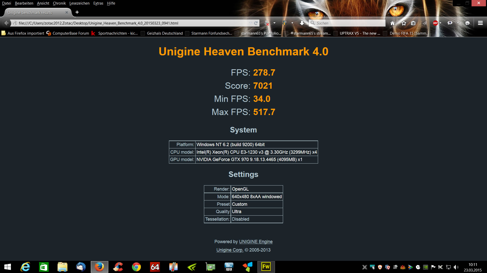Launch Chrome from the taskbar
The height and width of the screenshot is (273, 487).
[136, 267]
